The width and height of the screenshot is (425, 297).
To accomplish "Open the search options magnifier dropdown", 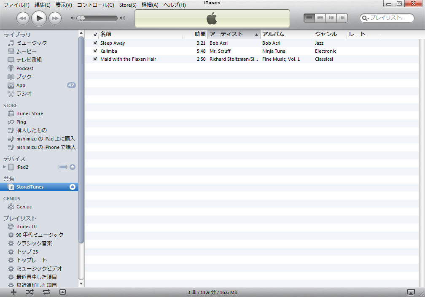I will (x=366, y=18).
